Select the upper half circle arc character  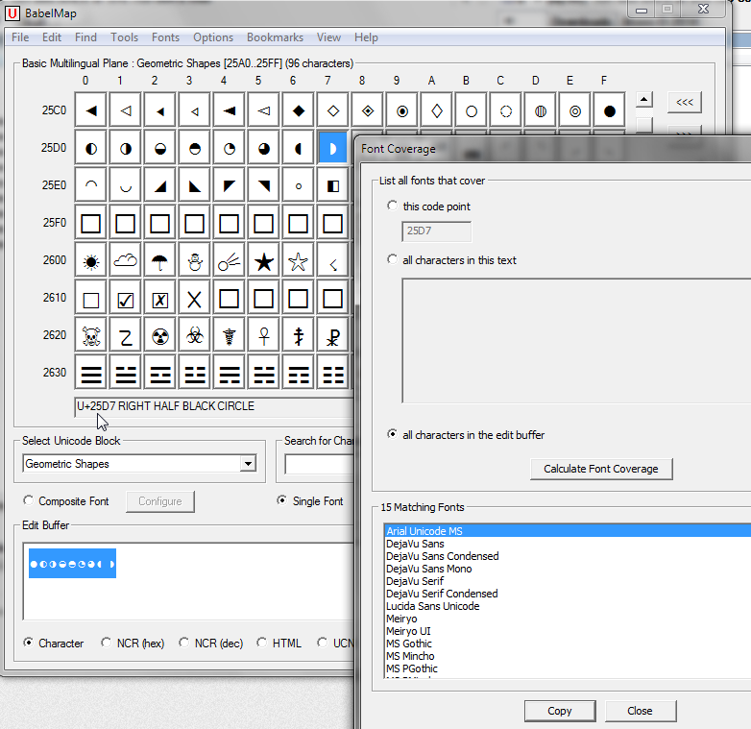[x=91, y=185]
